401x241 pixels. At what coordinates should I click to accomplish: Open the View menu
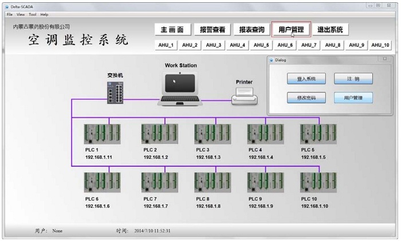pos(21,14)
